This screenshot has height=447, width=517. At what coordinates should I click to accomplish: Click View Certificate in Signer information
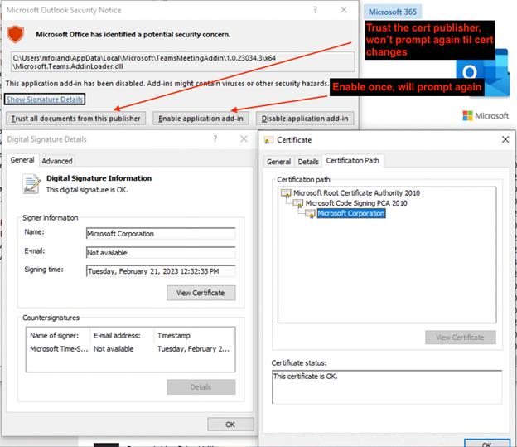201,293
